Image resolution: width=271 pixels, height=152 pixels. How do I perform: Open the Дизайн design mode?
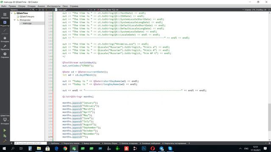(5, 31)
